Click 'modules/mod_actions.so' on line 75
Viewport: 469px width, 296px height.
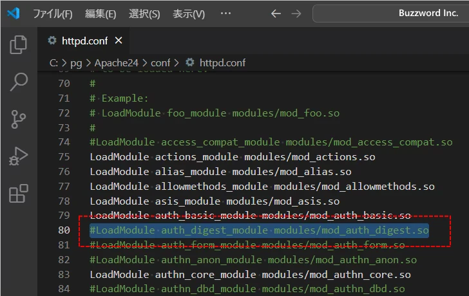coord(310,157)
